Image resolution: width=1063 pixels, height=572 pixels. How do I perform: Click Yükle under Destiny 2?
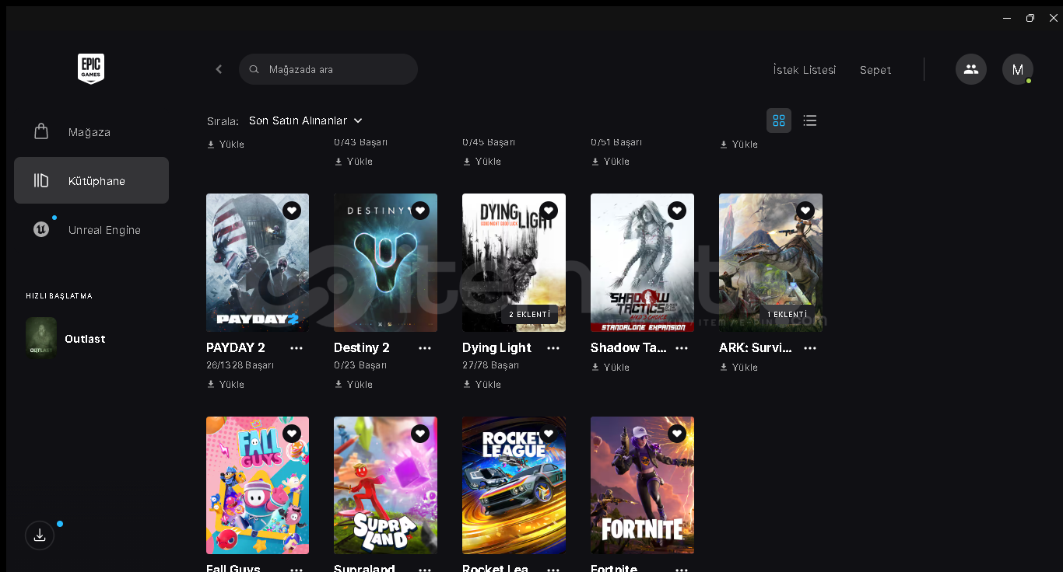click(x=353, y=384)
